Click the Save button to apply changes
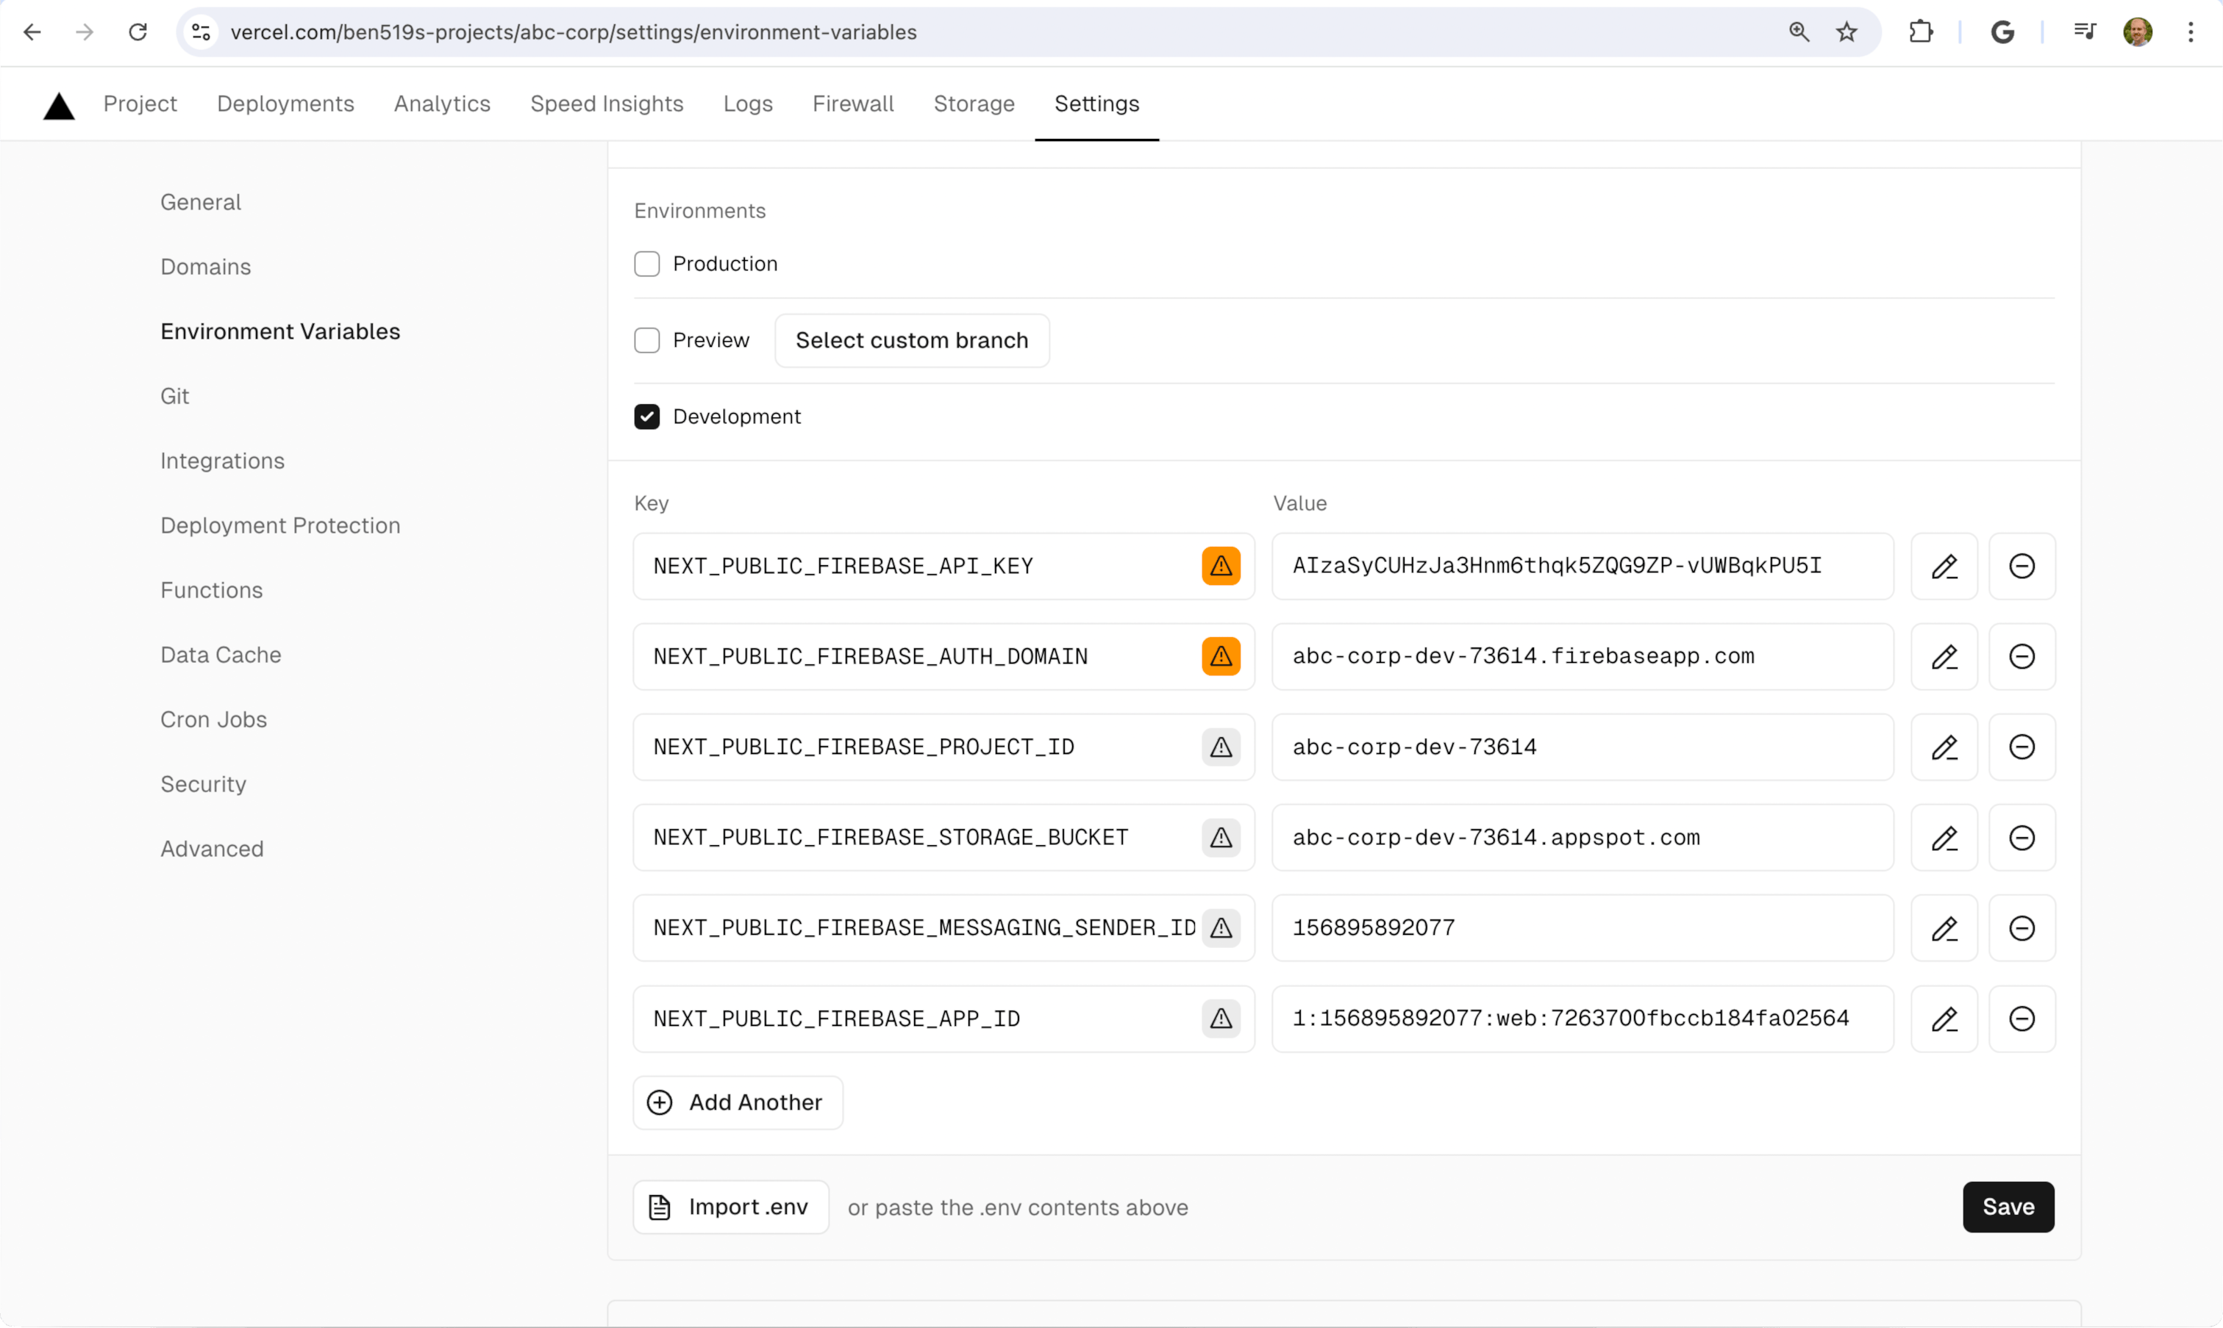The height and width of the screenshot is (1328, 2223). point(2008,1206)
